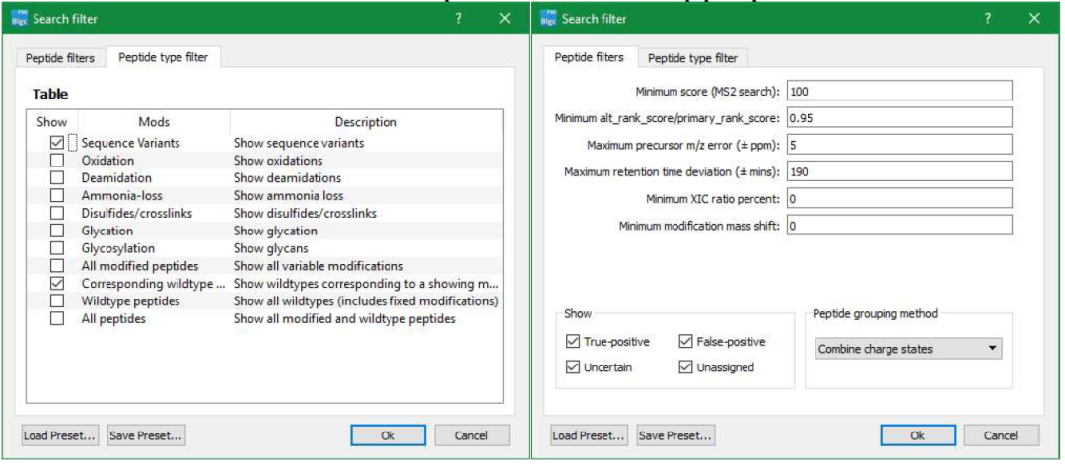Image resolution: width=1065 pixels, height=465 pixels.
Task: Toggle the Unassigned checkbox
Action: (685, 367)
